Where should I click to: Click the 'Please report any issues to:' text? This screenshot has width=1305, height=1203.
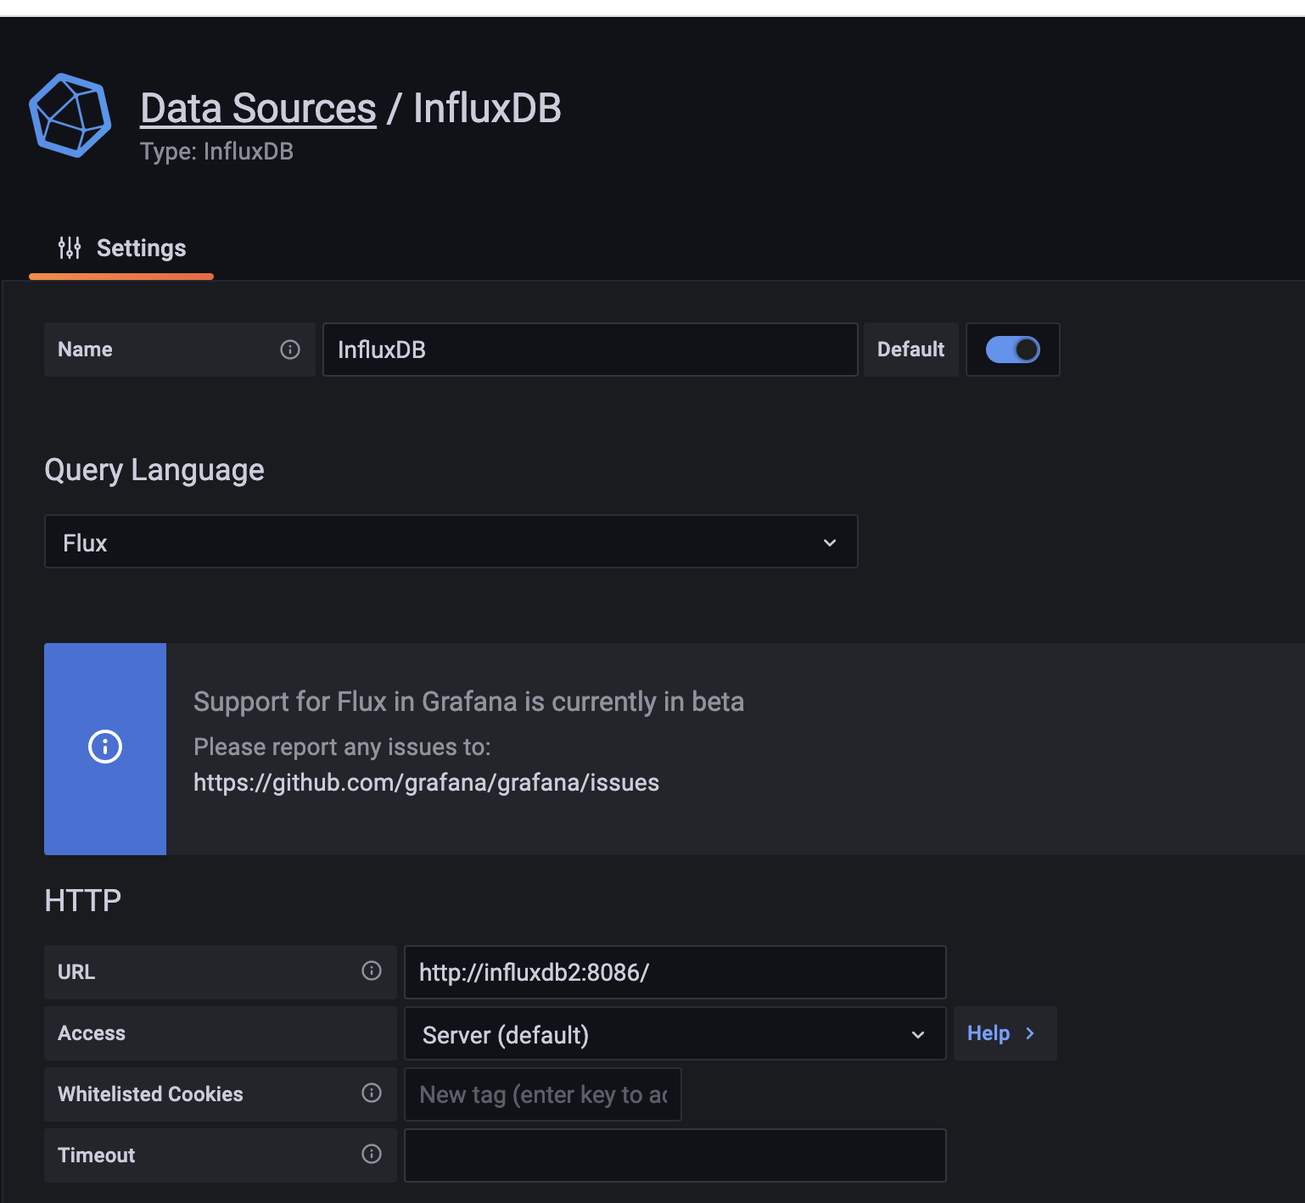[342, 747]
